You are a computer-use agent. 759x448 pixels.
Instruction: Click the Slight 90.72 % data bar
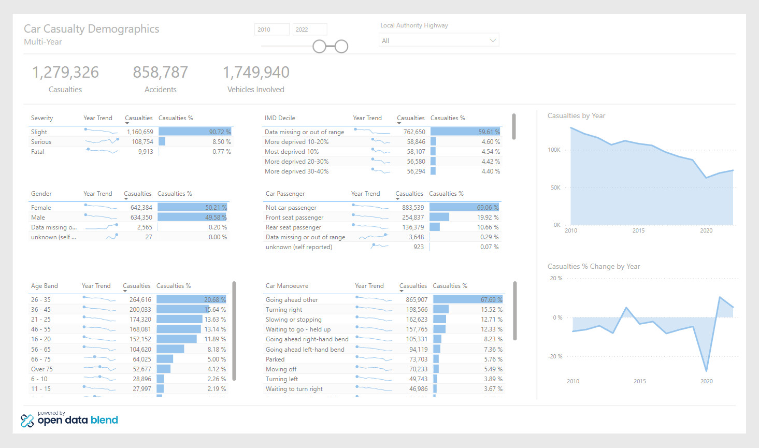click(195, 132)
